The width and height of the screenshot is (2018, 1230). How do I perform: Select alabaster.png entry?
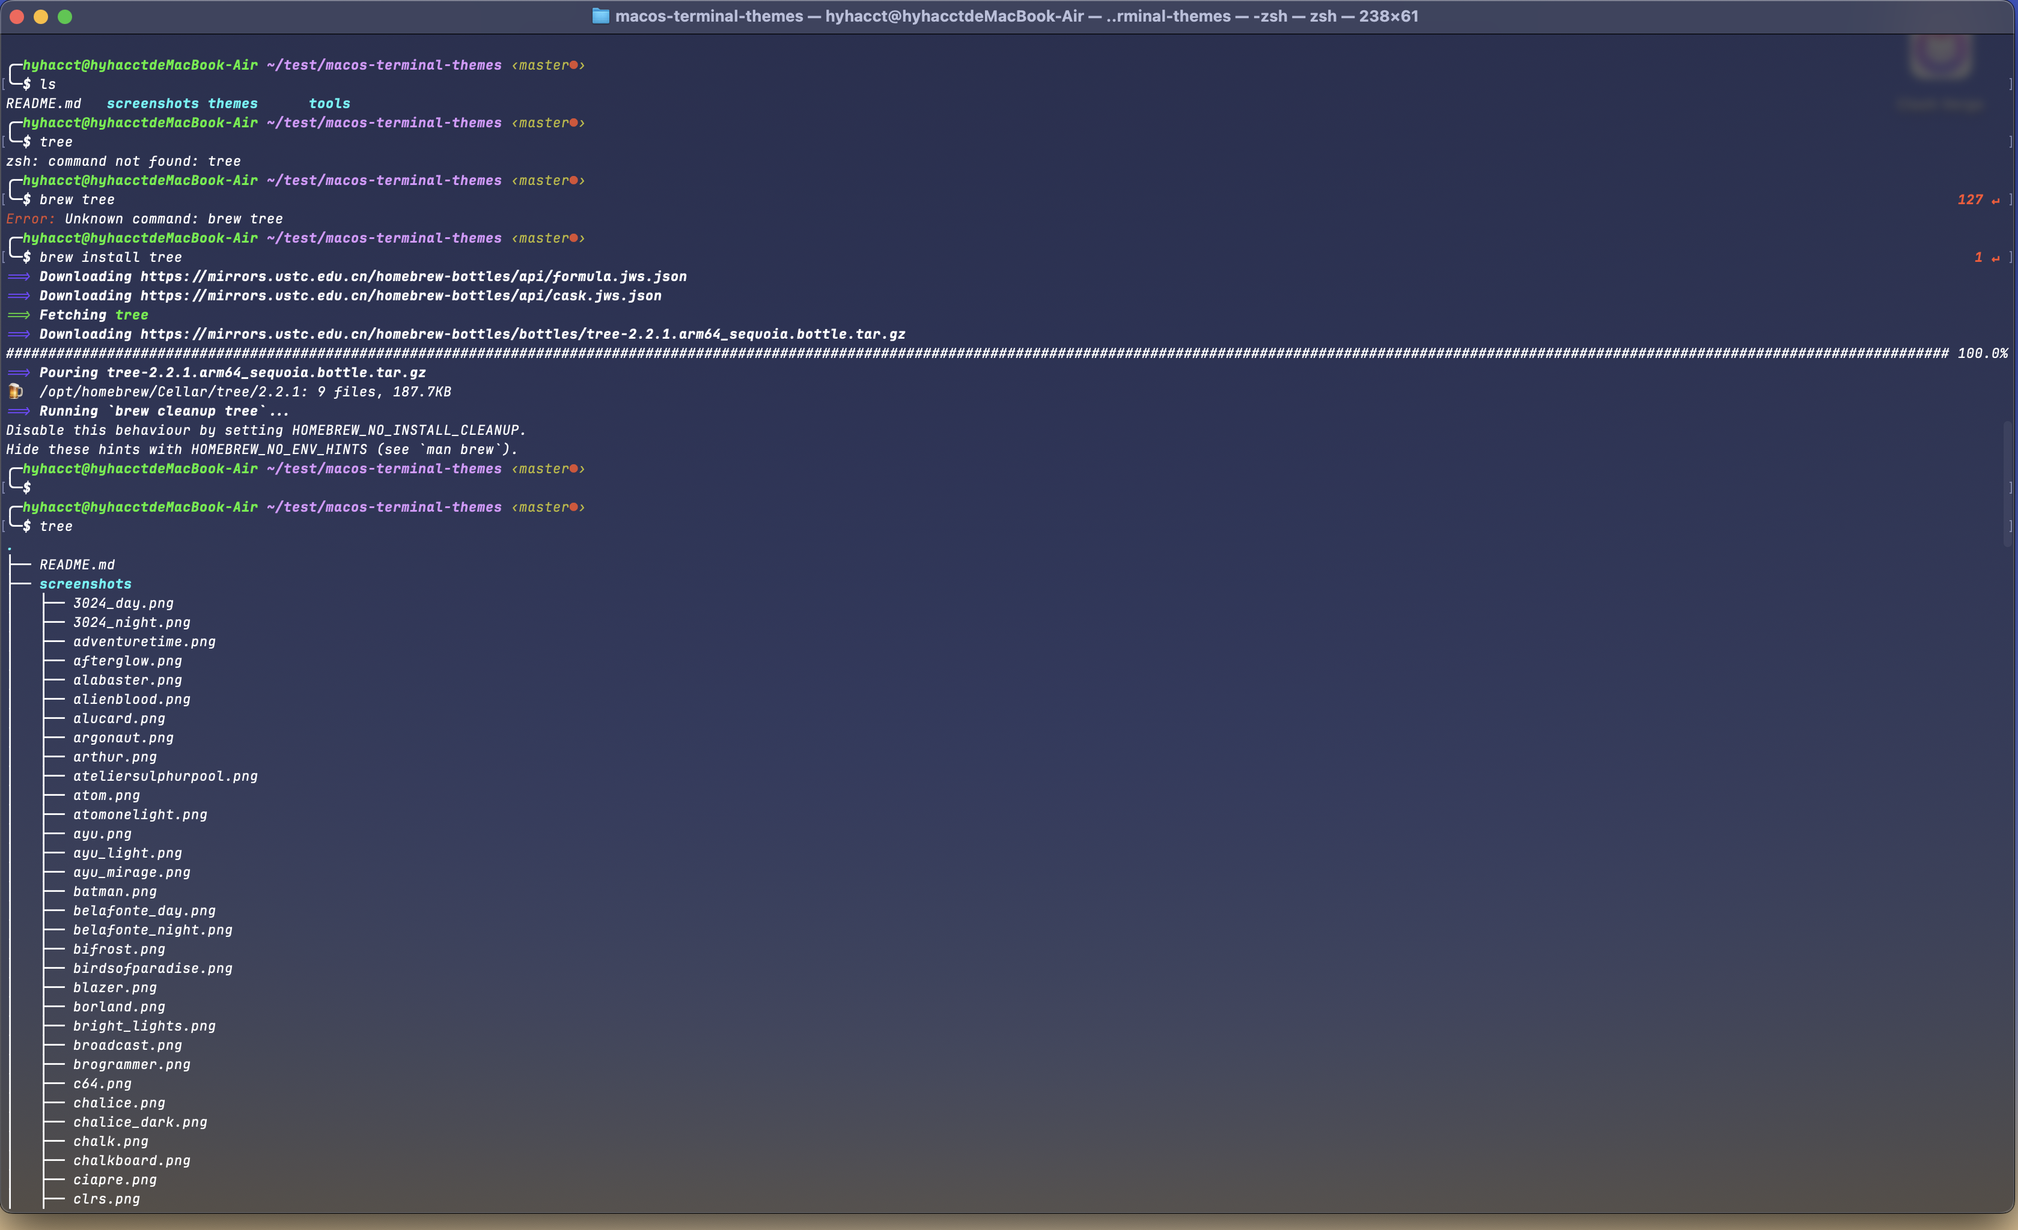[128, 680]
